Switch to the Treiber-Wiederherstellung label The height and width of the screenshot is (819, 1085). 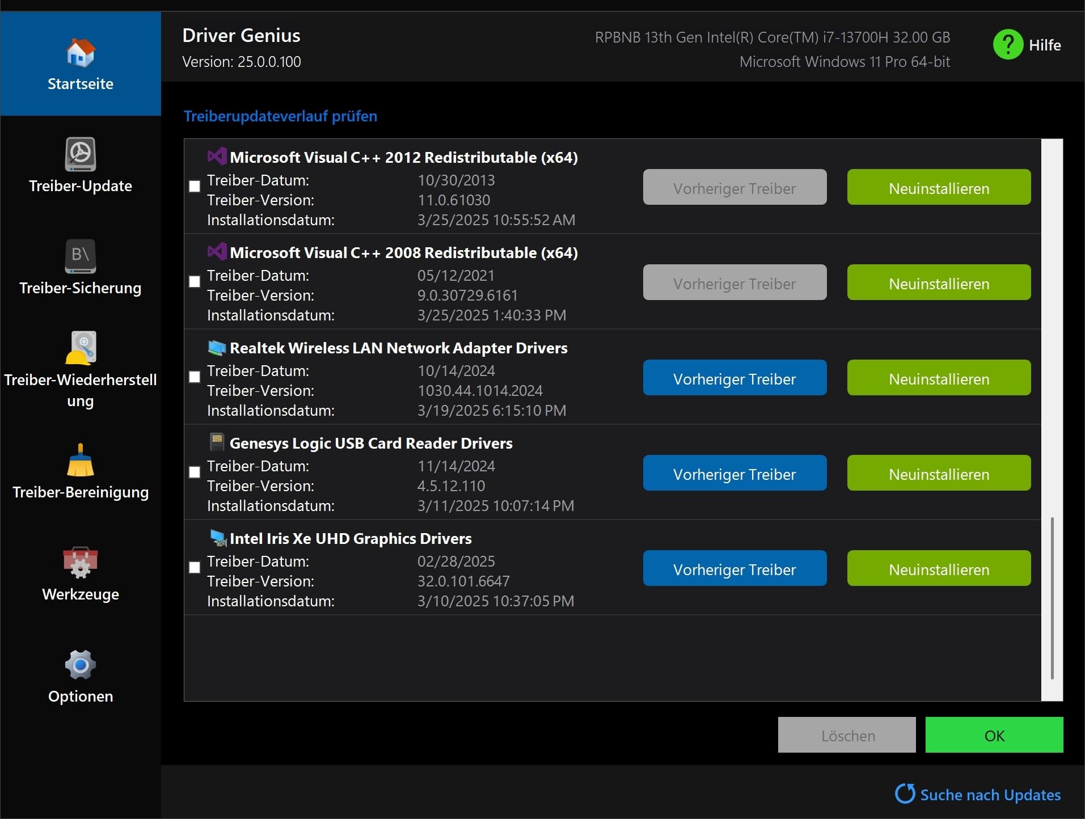(x=81, y=390)
